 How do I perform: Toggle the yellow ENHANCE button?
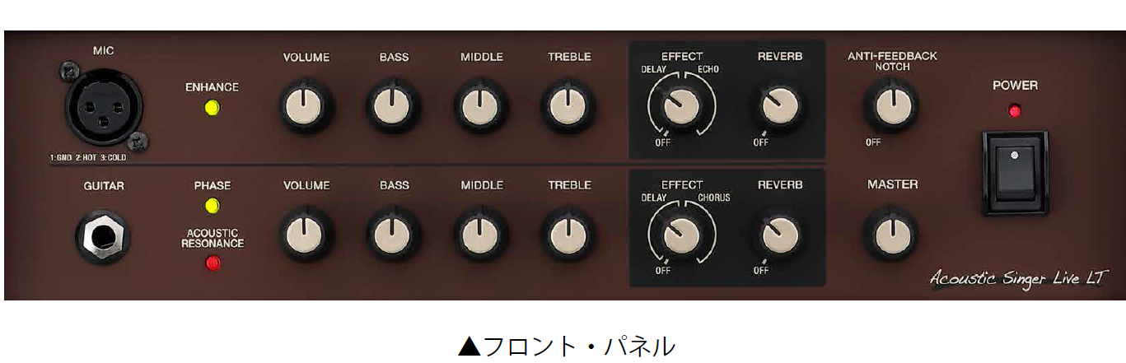pos(213,108)
